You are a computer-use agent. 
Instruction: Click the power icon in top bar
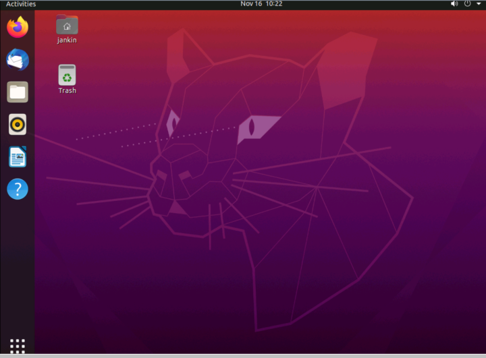467,4
